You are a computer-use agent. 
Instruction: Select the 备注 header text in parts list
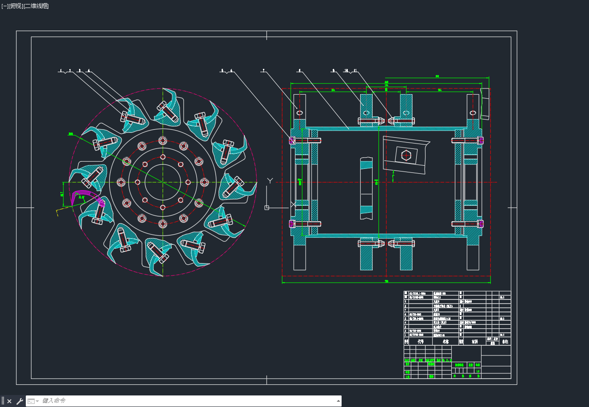point(505,342)
